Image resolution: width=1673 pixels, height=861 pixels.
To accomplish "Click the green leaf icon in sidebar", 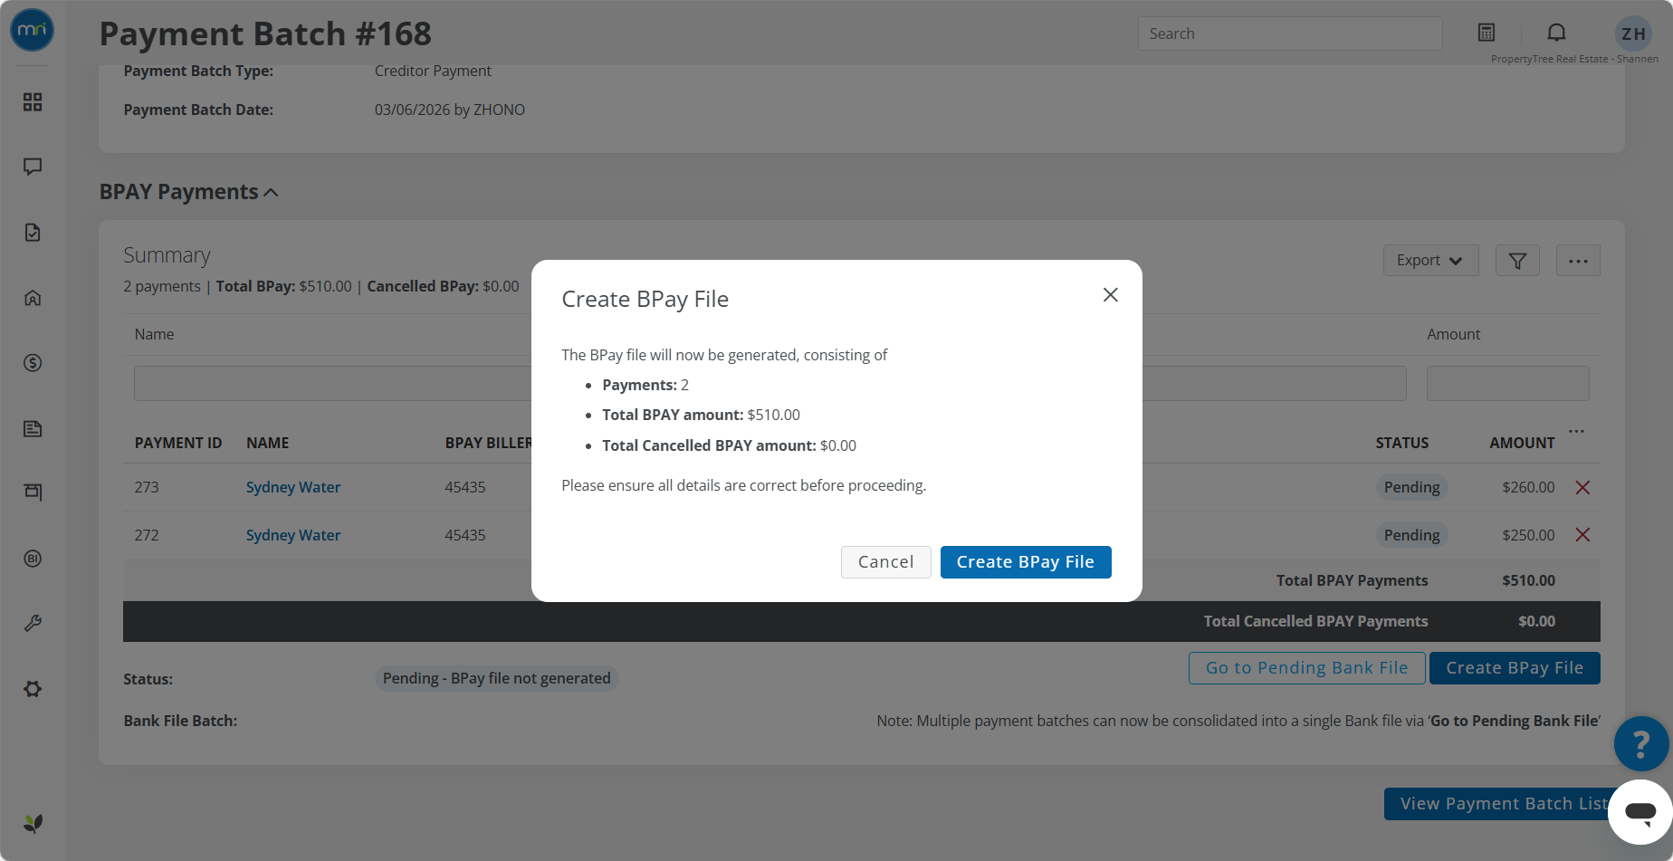I will pyautogui.click(x=33, y=823).
